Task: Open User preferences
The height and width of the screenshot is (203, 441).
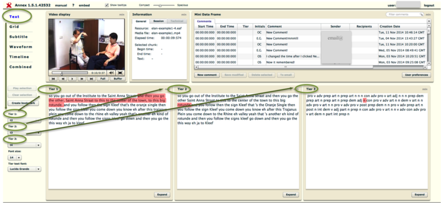Action: (416, 75)
